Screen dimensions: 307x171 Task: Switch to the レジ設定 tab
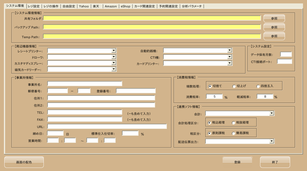[34, 6]
